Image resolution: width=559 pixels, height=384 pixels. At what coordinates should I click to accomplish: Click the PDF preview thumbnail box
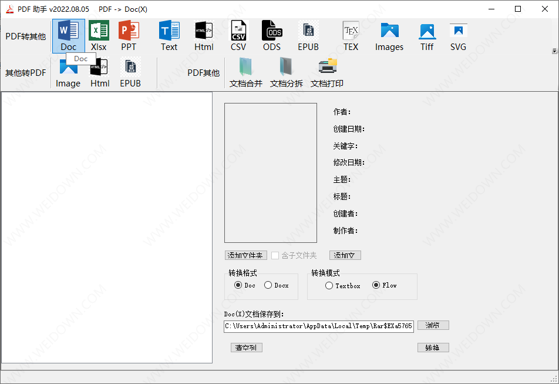tap(271, 173)
